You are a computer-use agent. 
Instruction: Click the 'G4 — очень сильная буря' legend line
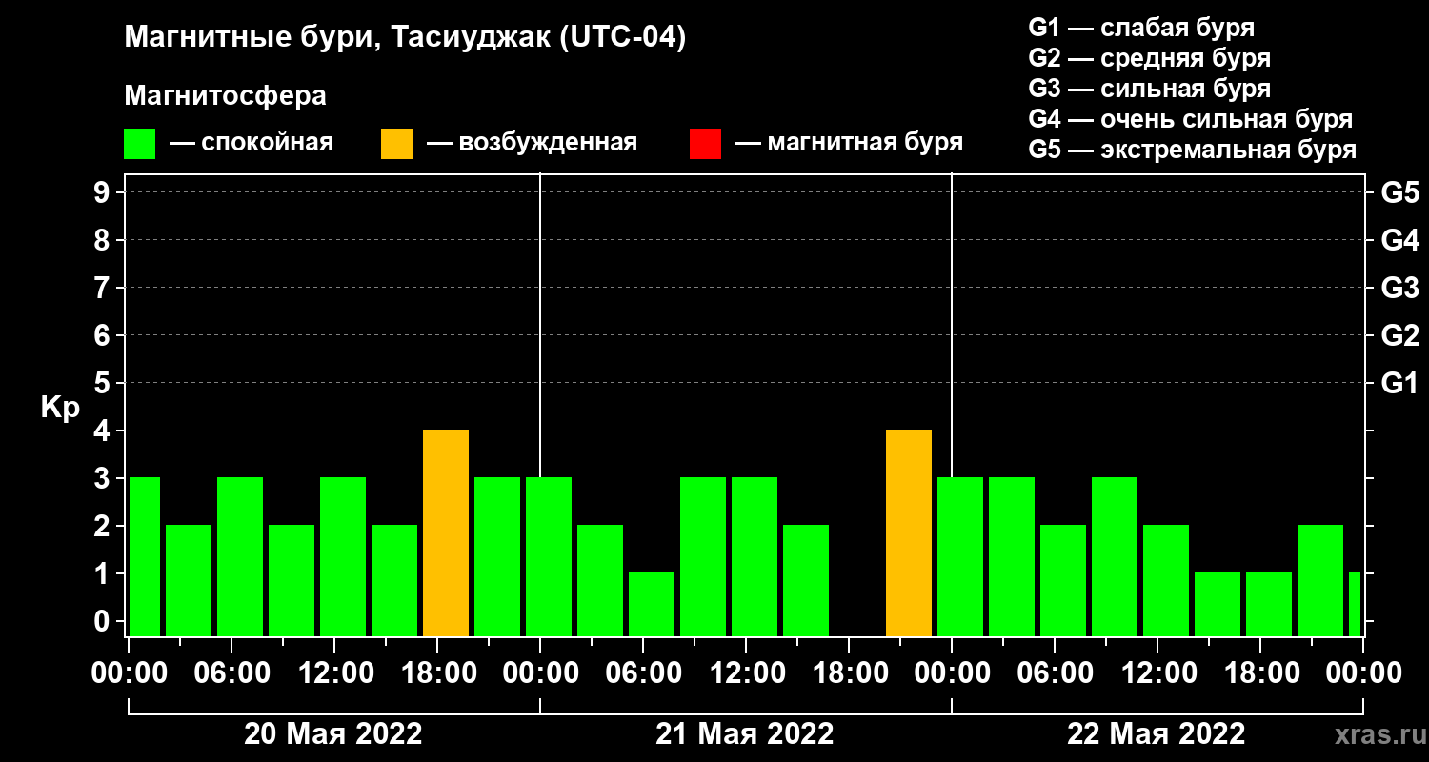coord(1190,119)
